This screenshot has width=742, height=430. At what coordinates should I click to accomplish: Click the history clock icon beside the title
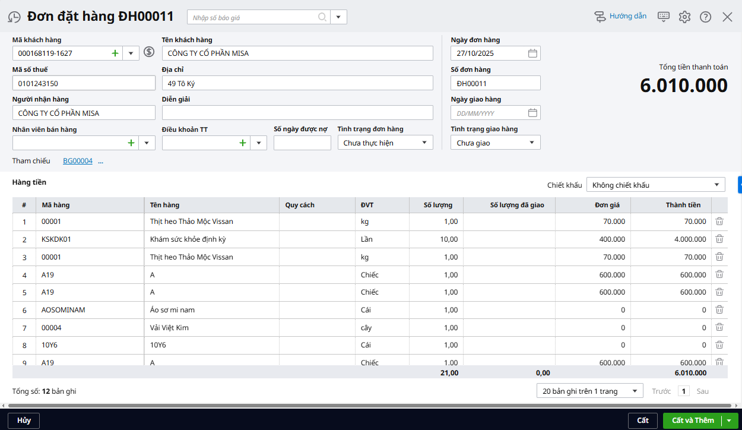point(14,17)
